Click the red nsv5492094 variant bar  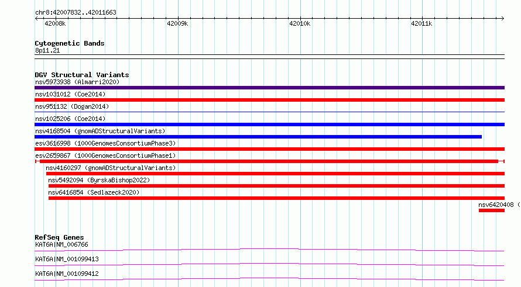[x=276, y=186]
